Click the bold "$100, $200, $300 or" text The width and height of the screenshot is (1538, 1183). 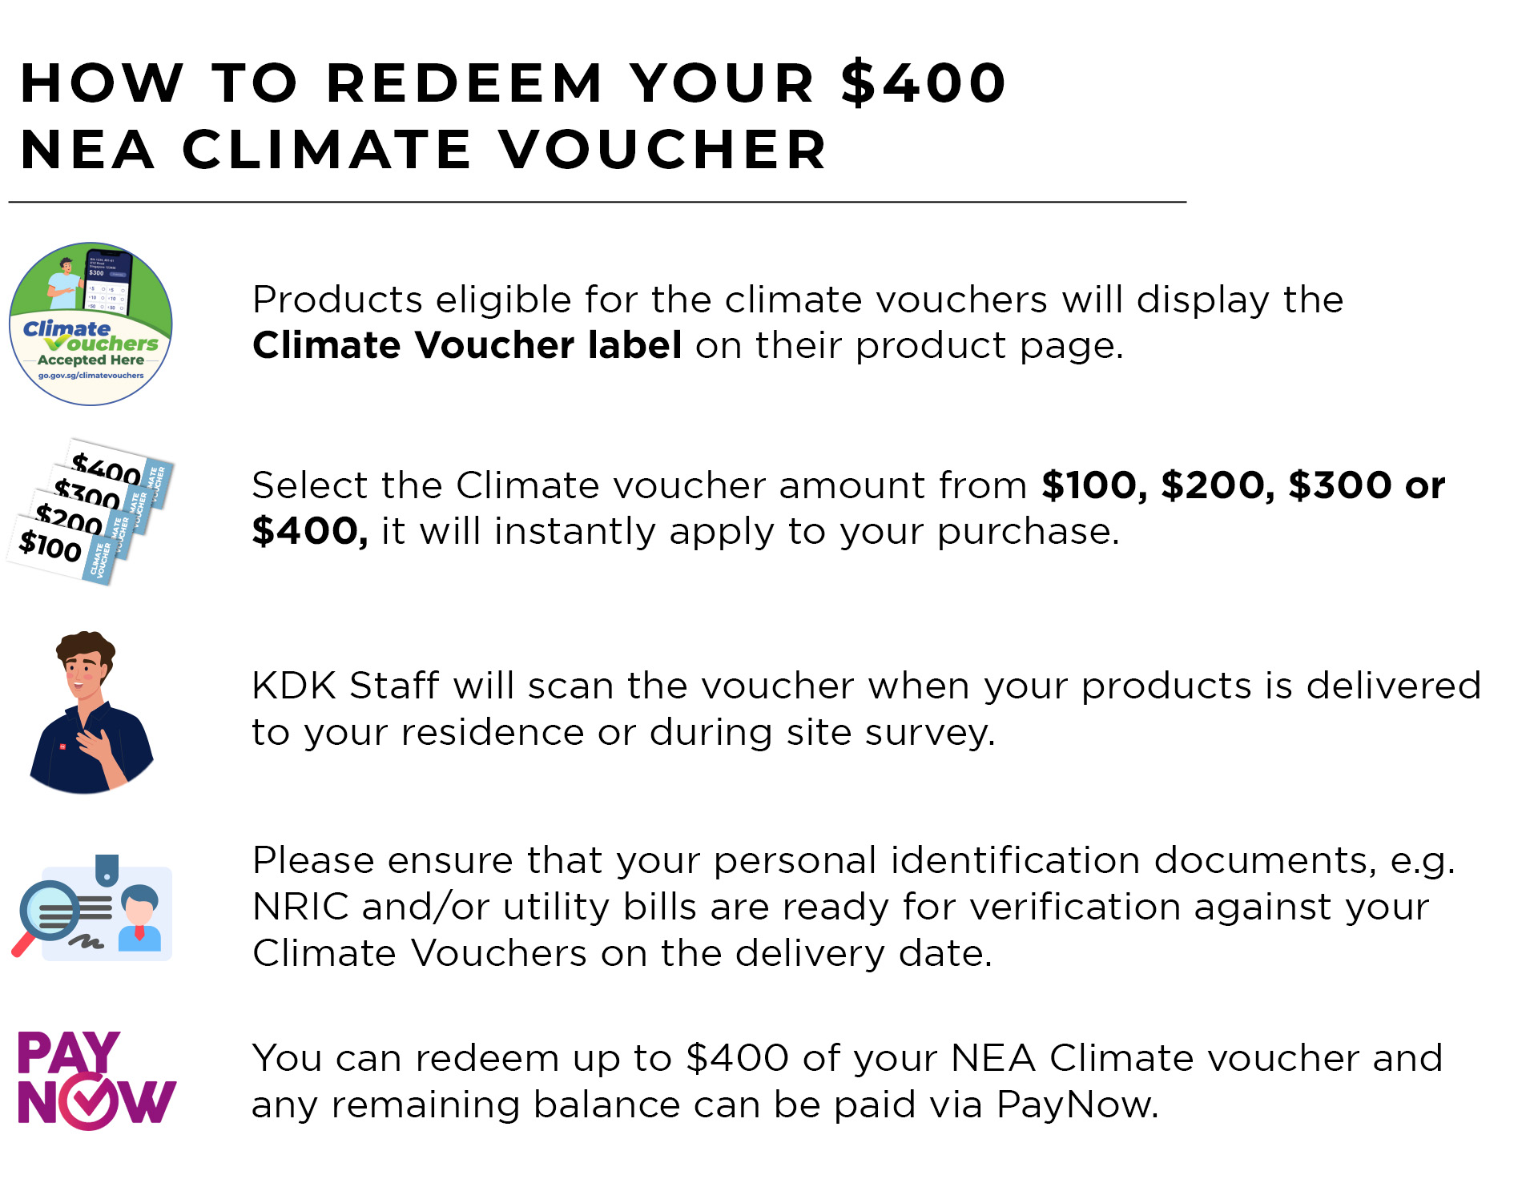[1242, 485]
